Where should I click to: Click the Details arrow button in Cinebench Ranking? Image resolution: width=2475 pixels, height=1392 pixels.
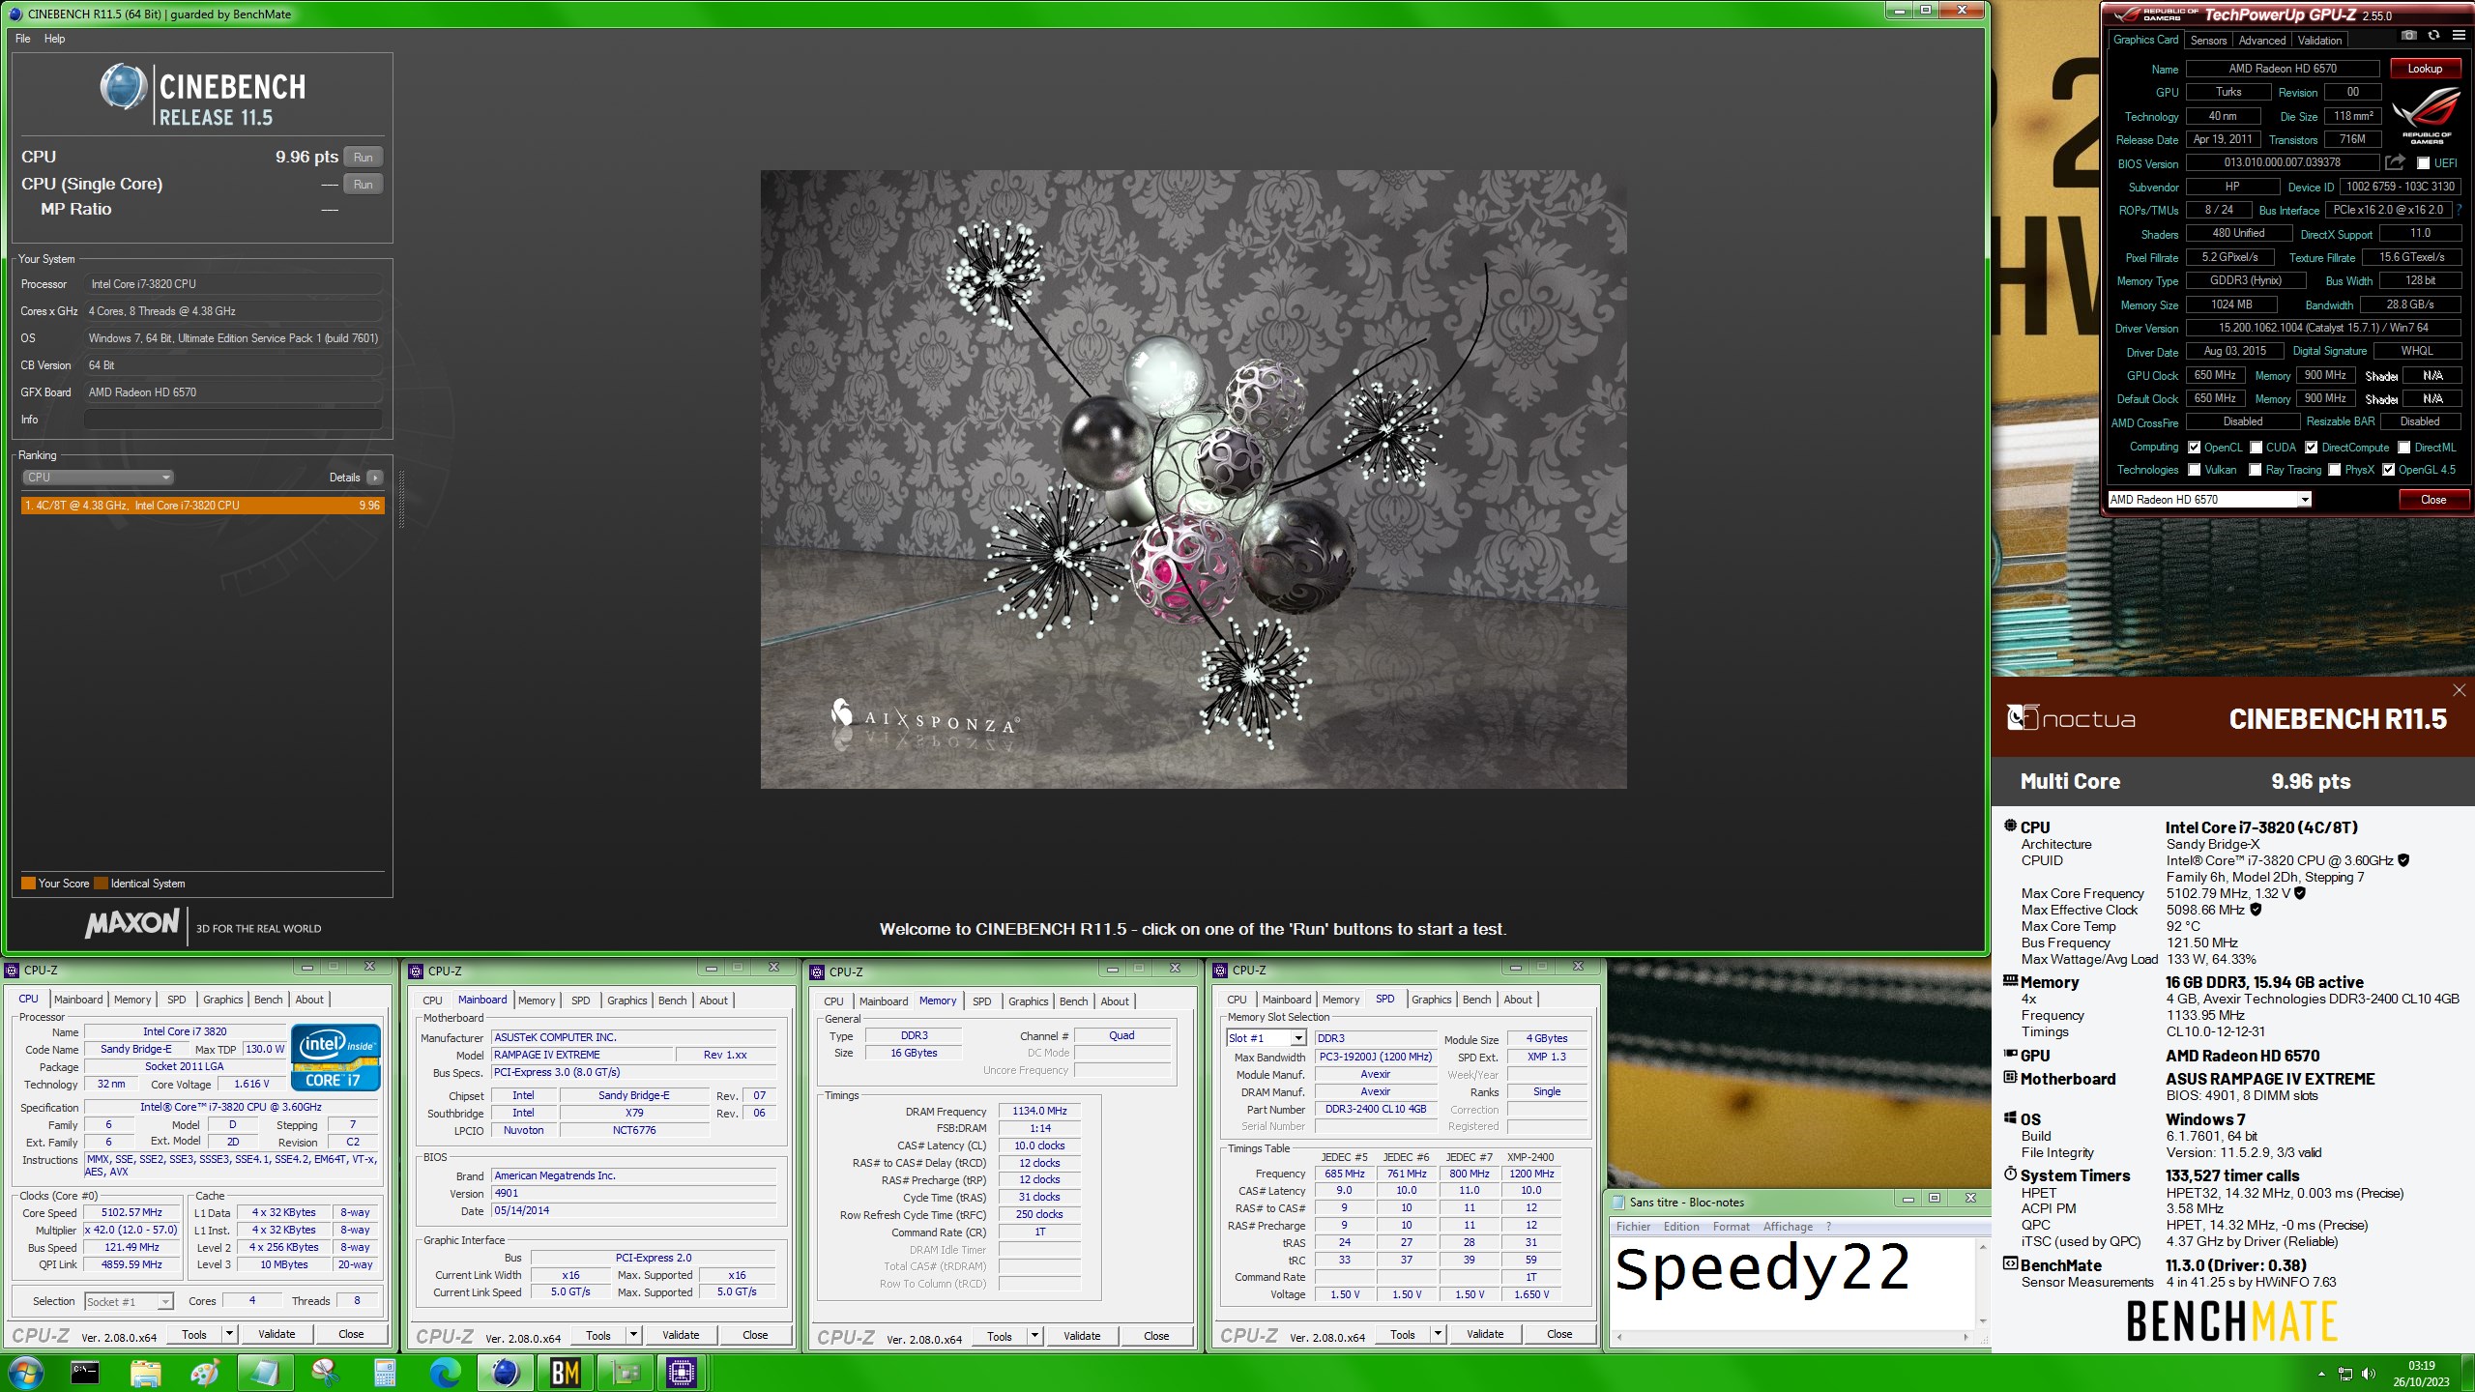(375, 478)
